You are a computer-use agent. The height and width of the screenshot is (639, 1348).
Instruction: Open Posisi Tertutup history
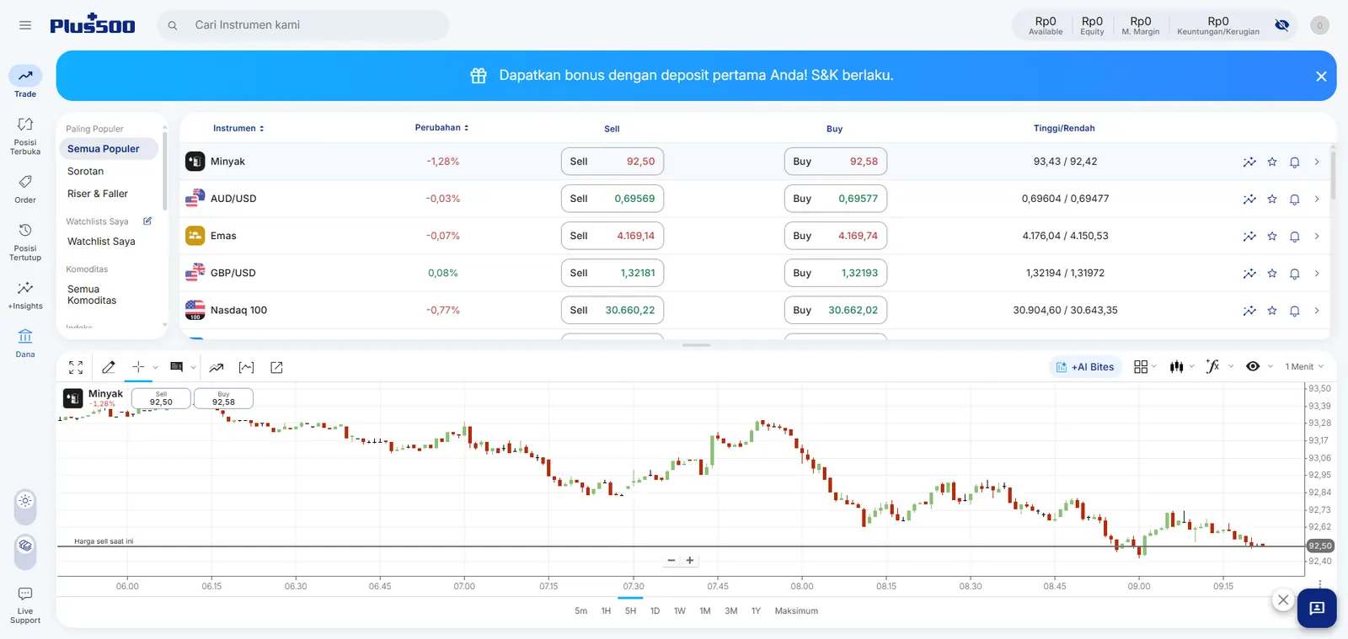(25, 242)
